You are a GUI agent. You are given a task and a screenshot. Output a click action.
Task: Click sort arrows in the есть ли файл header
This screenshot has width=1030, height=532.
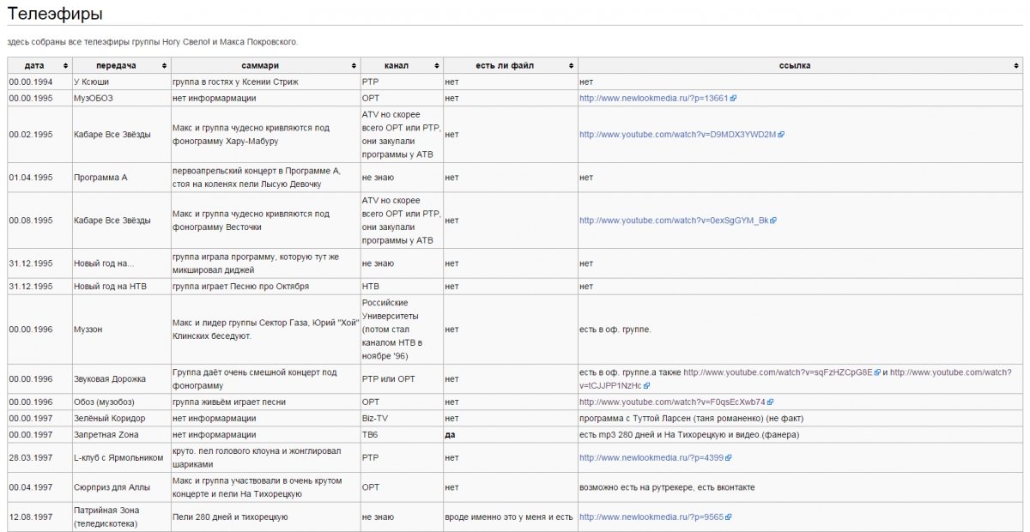pos(572,66)
